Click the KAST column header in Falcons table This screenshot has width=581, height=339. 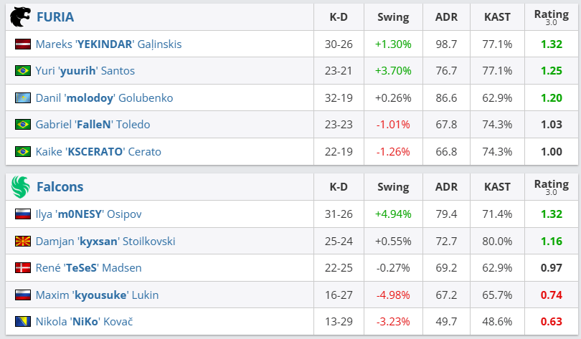pyautogui.click(x=497, y=187)
